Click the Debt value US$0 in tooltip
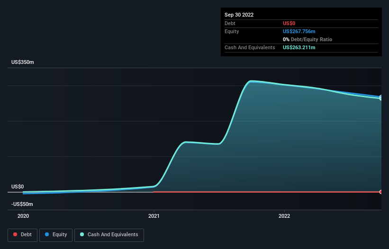Screen dimensions: 389x249 (289, 23)
